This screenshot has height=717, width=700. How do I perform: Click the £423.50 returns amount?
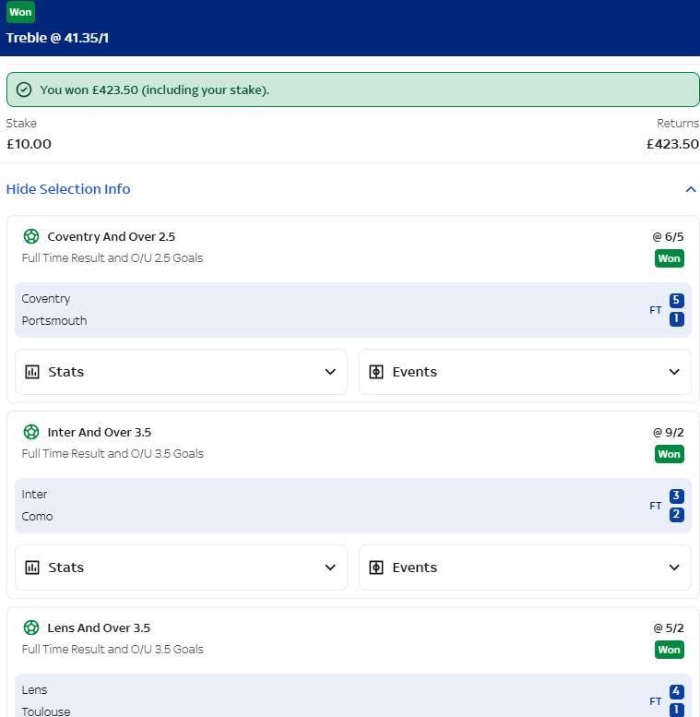coord(672,144)
